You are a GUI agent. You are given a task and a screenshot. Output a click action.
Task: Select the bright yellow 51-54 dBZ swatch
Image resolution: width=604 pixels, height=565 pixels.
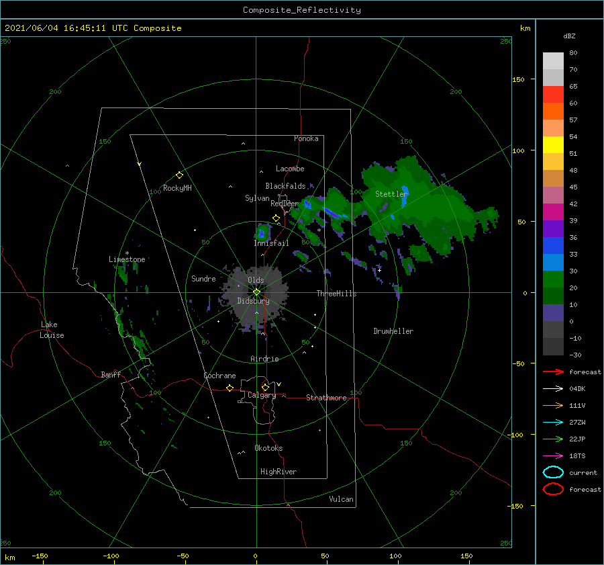pyautogui.click(x=553, y=145)
